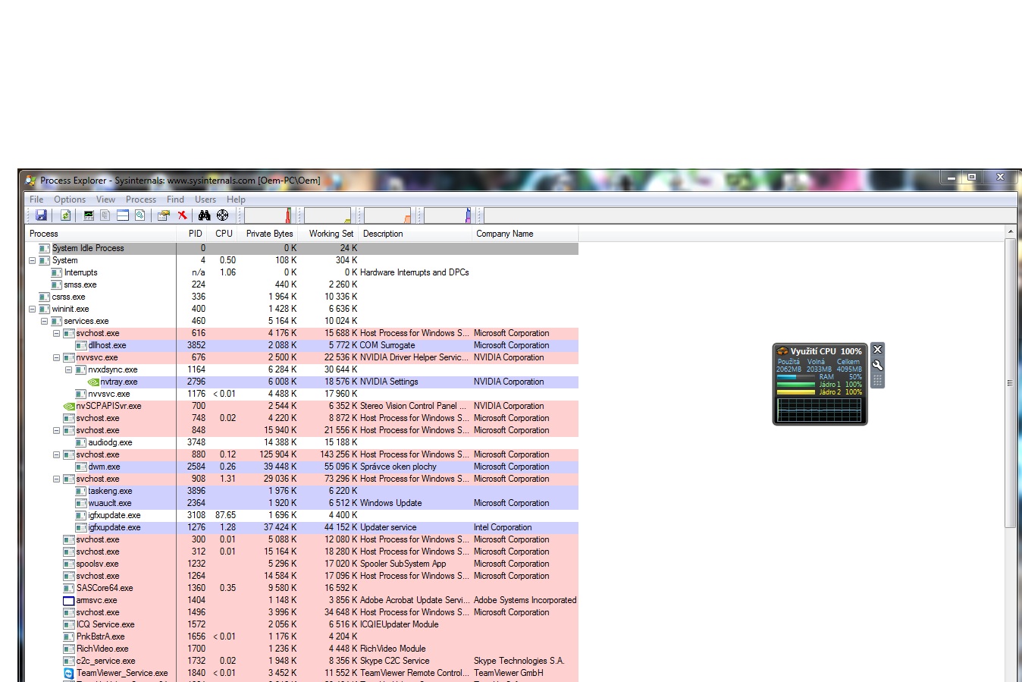Open the System Information toolbar icon

[89, 215]
